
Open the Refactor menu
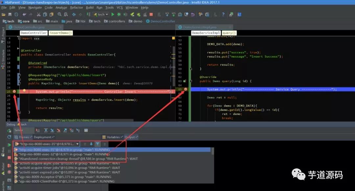pyautogui.click(x=77, y=8)
